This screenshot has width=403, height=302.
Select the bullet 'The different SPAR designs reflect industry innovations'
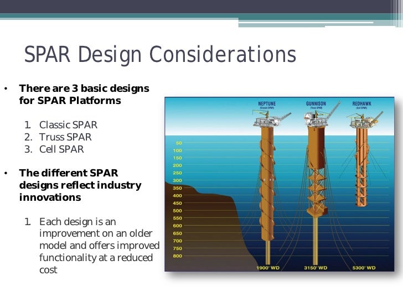[80, 185]
